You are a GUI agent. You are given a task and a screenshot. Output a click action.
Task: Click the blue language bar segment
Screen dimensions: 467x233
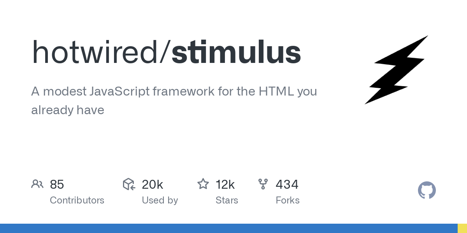228,228
